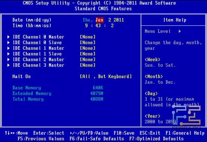The image size is (207, 142).
Task: Open the Halt On [All , But Keyboard] option
Action: click(x=106, y=77)
